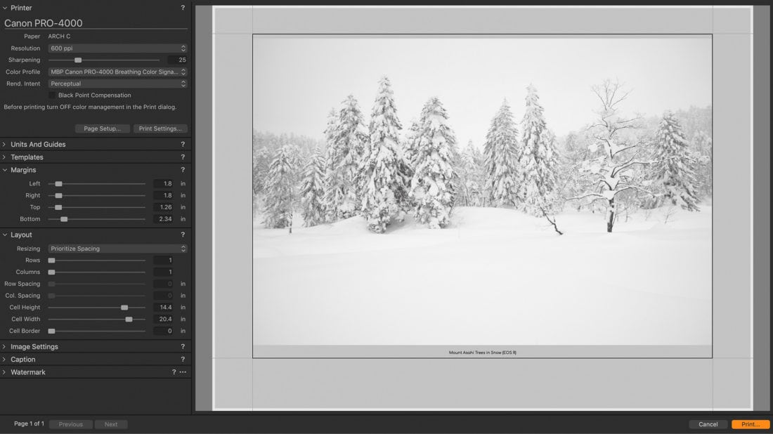Open the Templates panel help icon
The height and width of the screenshot is (434, 773).
[x=183, y=157]
